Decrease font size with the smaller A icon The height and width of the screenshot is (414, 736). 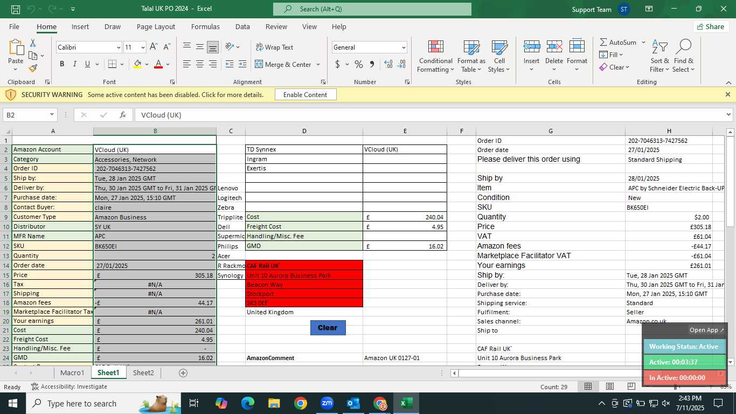point(166,47)
